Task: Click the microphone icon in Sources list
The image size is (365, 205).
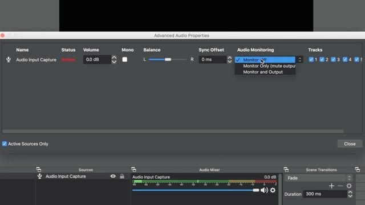Action: pos(39,176)
